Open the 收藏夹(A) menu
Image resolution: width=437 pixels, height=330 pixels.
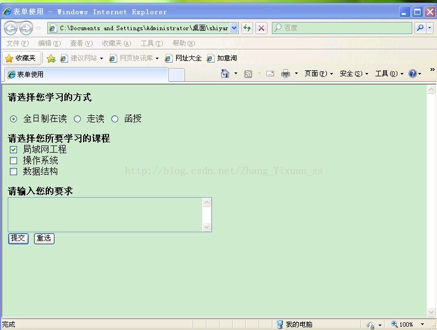tap(117, 43)
